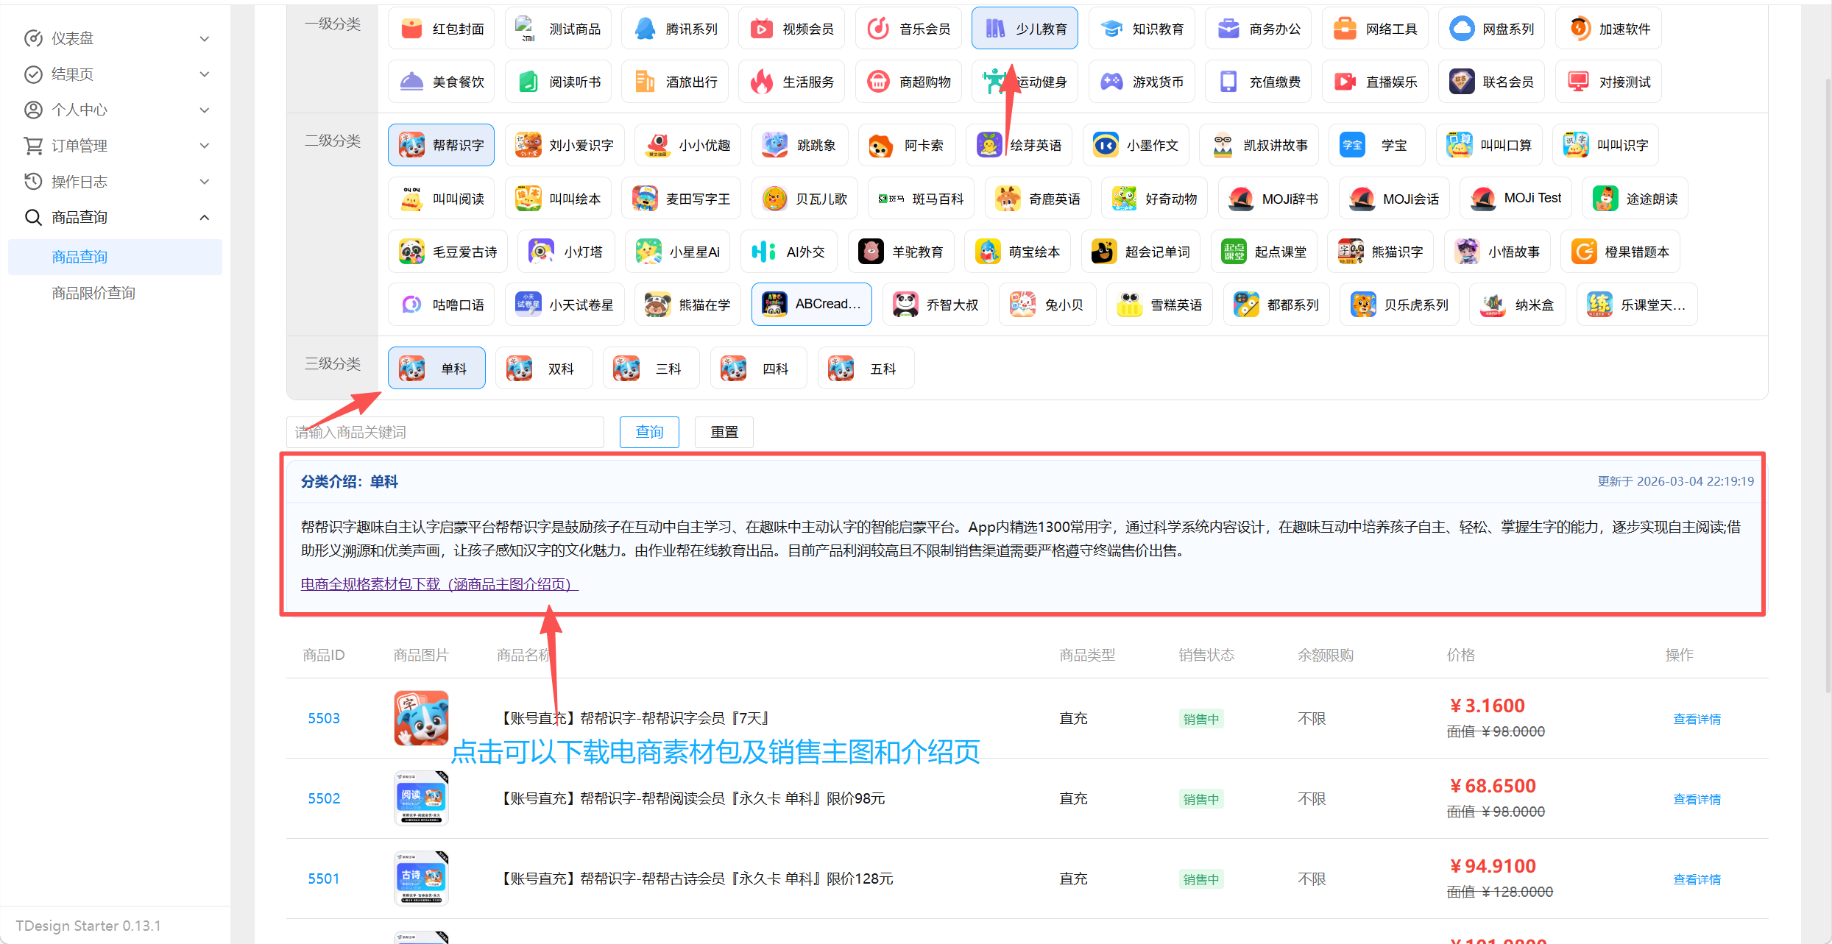Select the 雪糕英语 subcategory

(1159, 303)
